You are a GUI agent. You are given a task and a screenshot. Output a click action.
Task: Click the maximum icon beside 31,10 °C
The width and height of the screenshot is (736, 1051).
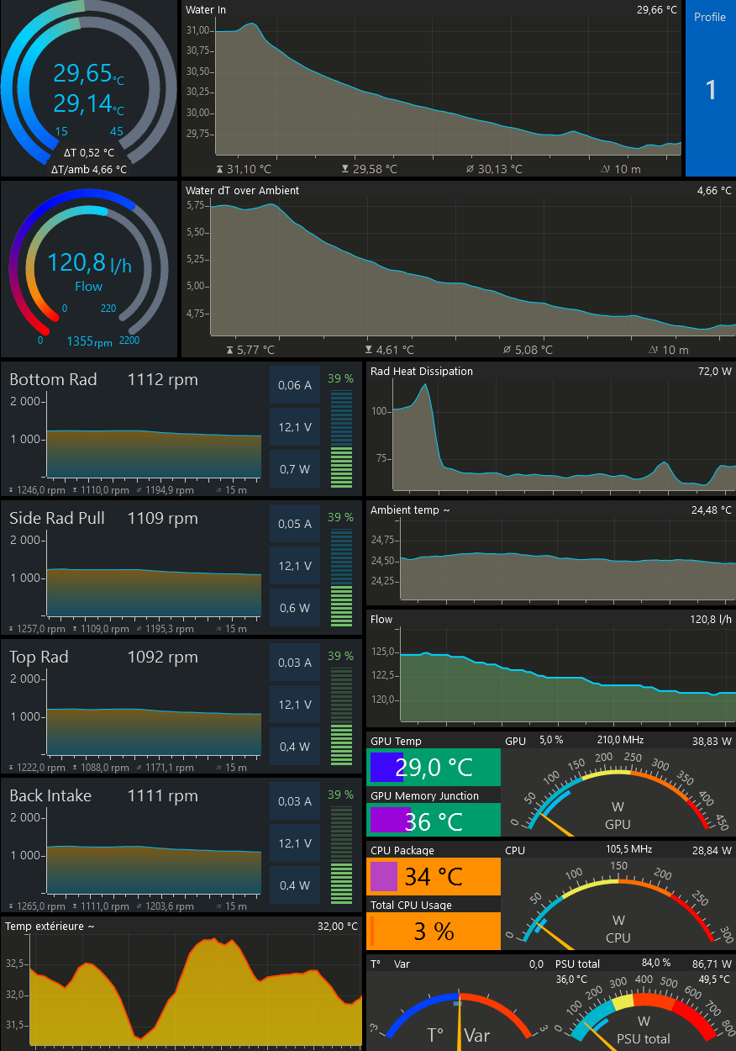(x=220, y=169)
